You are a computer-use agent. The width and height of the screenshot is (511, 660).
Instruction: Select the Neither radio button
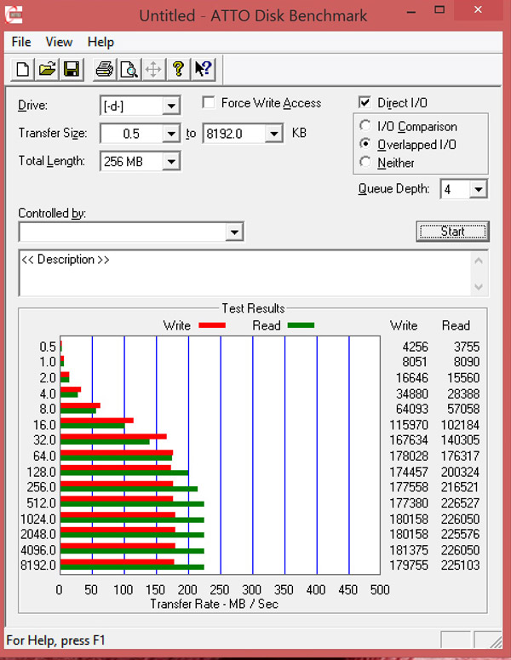[365, 162]
